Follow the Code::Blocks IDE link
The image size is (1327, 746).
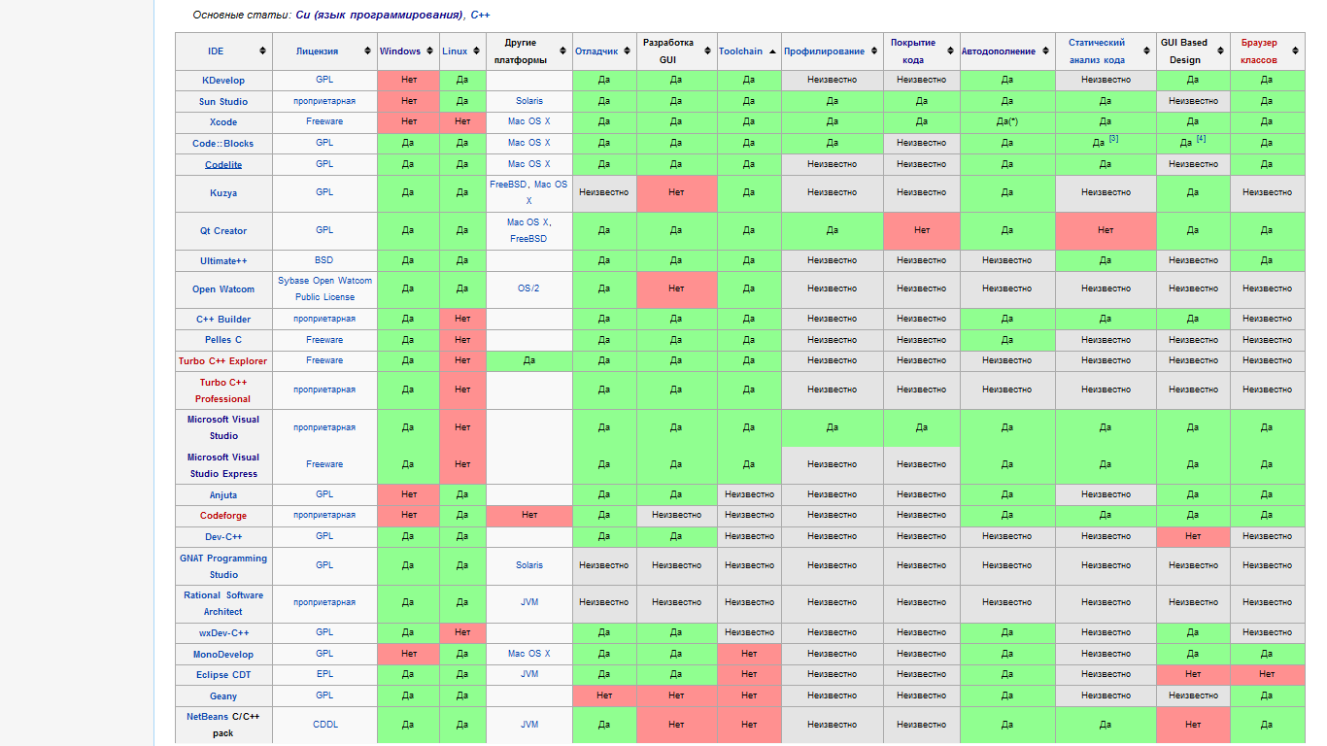coord(223,144)
